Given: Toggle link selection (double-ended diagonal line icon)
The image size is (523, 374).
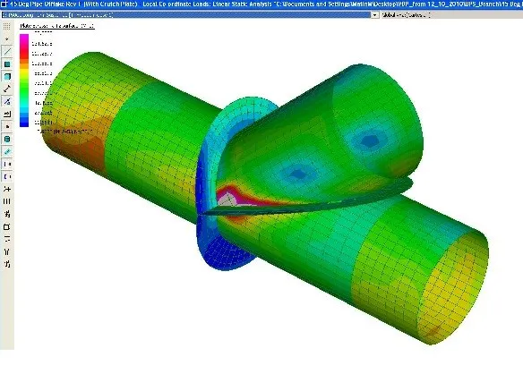Looking at the screenshot, I should [x=6, y=89].
